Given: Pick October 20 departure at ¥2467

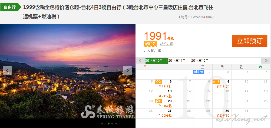Looking at the screenshot, I should point(164,104).
